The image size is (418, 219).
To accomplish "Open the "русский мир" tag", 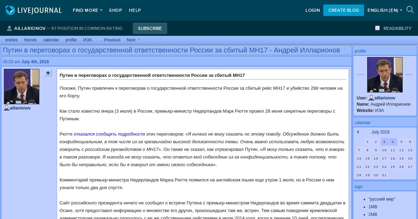I will pos(382,199).
